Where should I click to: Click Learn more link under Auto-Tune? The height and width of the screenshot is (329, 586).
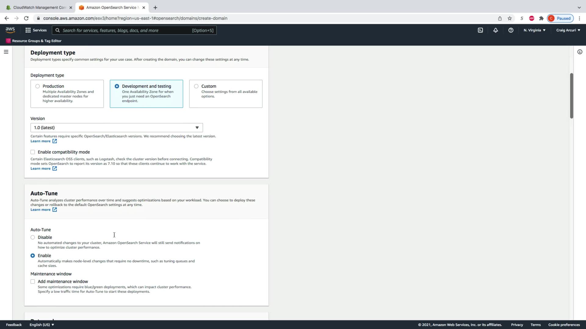pyautogui.click(x=40, y=210)
